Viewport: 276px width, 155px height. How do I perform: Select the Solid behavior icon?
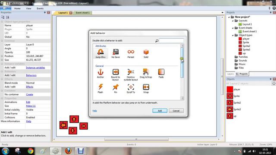[x=146, y=52]
